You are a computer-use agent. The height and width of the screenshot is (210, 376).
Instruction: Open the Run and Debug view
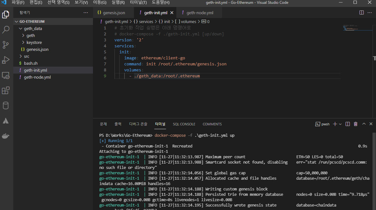click(x=5, y=60)
